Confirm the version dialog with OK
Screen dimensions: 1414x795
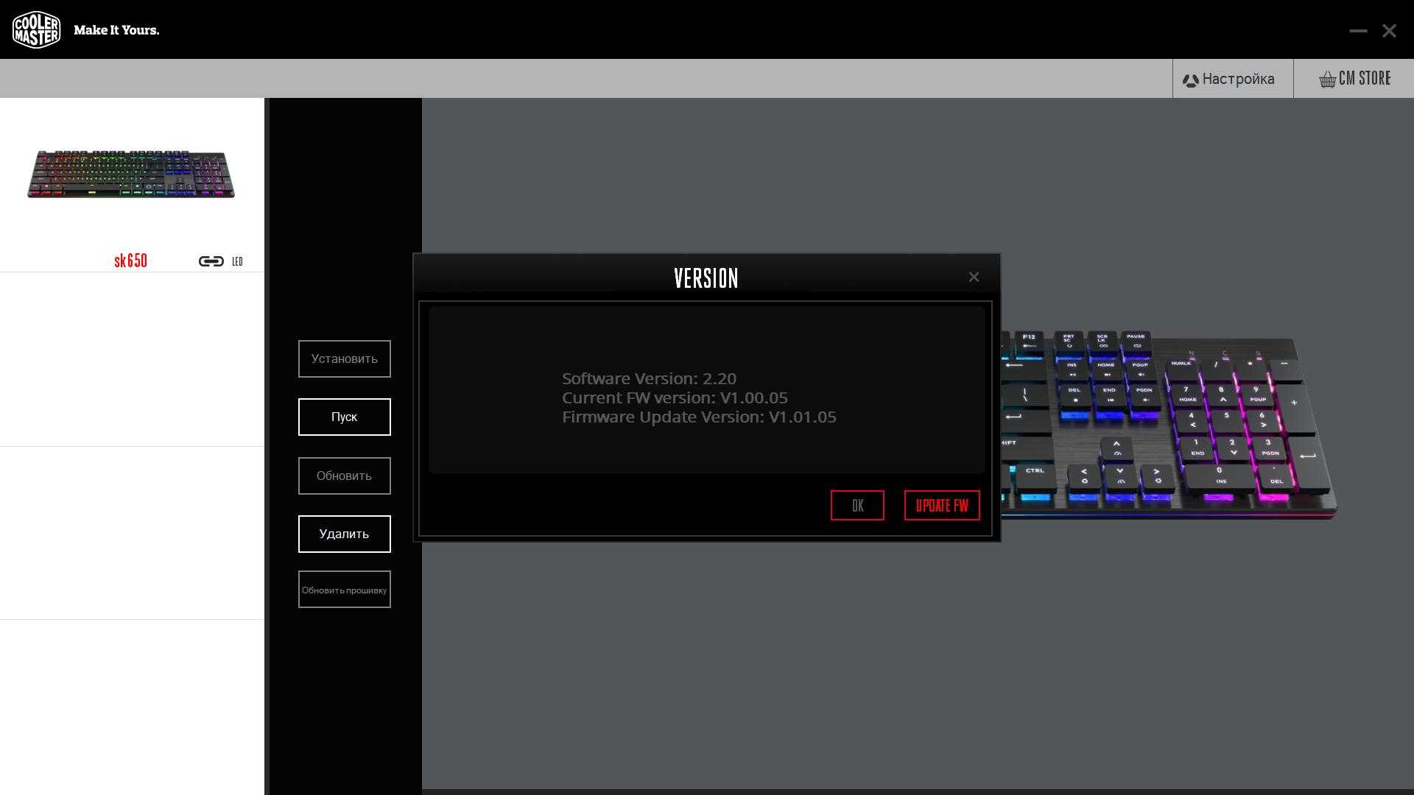857,506
